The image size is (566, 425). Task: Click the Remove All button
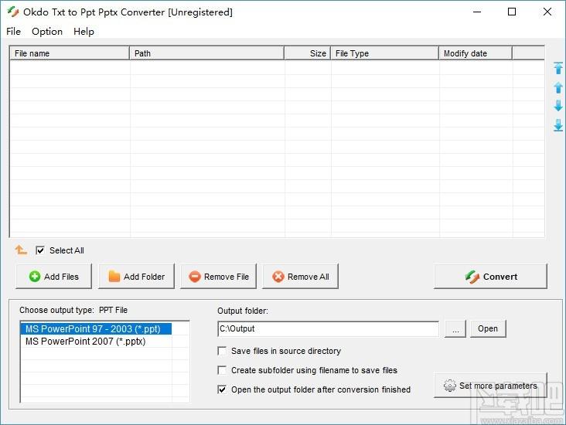(x=300, y=277)
